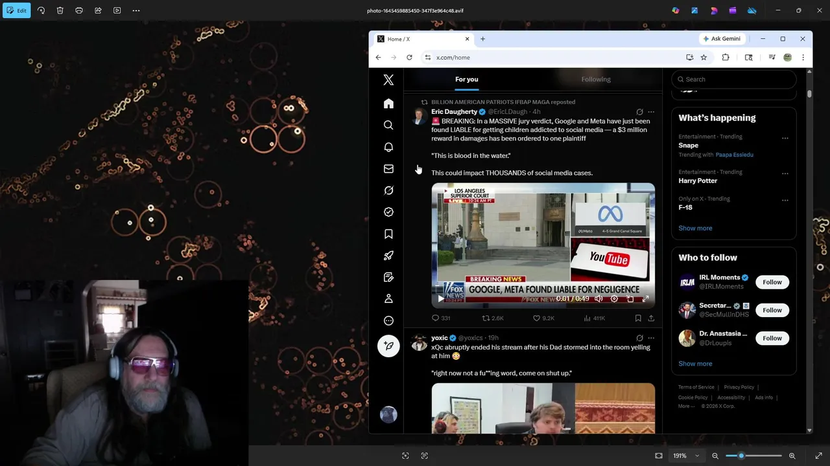This screenshot has width=830, height=466.
Task: Expand the video to fullscreen
Action: pos(645,299)
